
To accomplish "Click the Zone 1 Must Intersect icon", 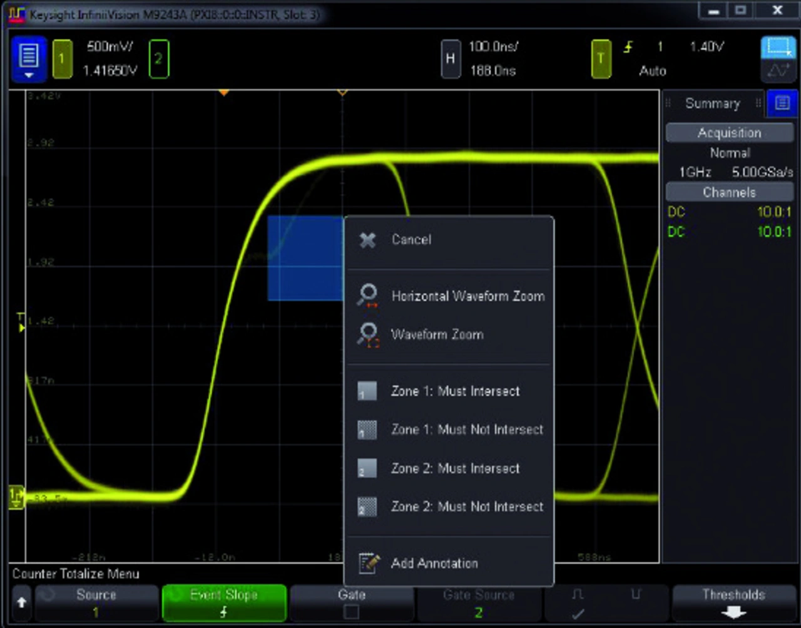I will (x=367, y=391).
